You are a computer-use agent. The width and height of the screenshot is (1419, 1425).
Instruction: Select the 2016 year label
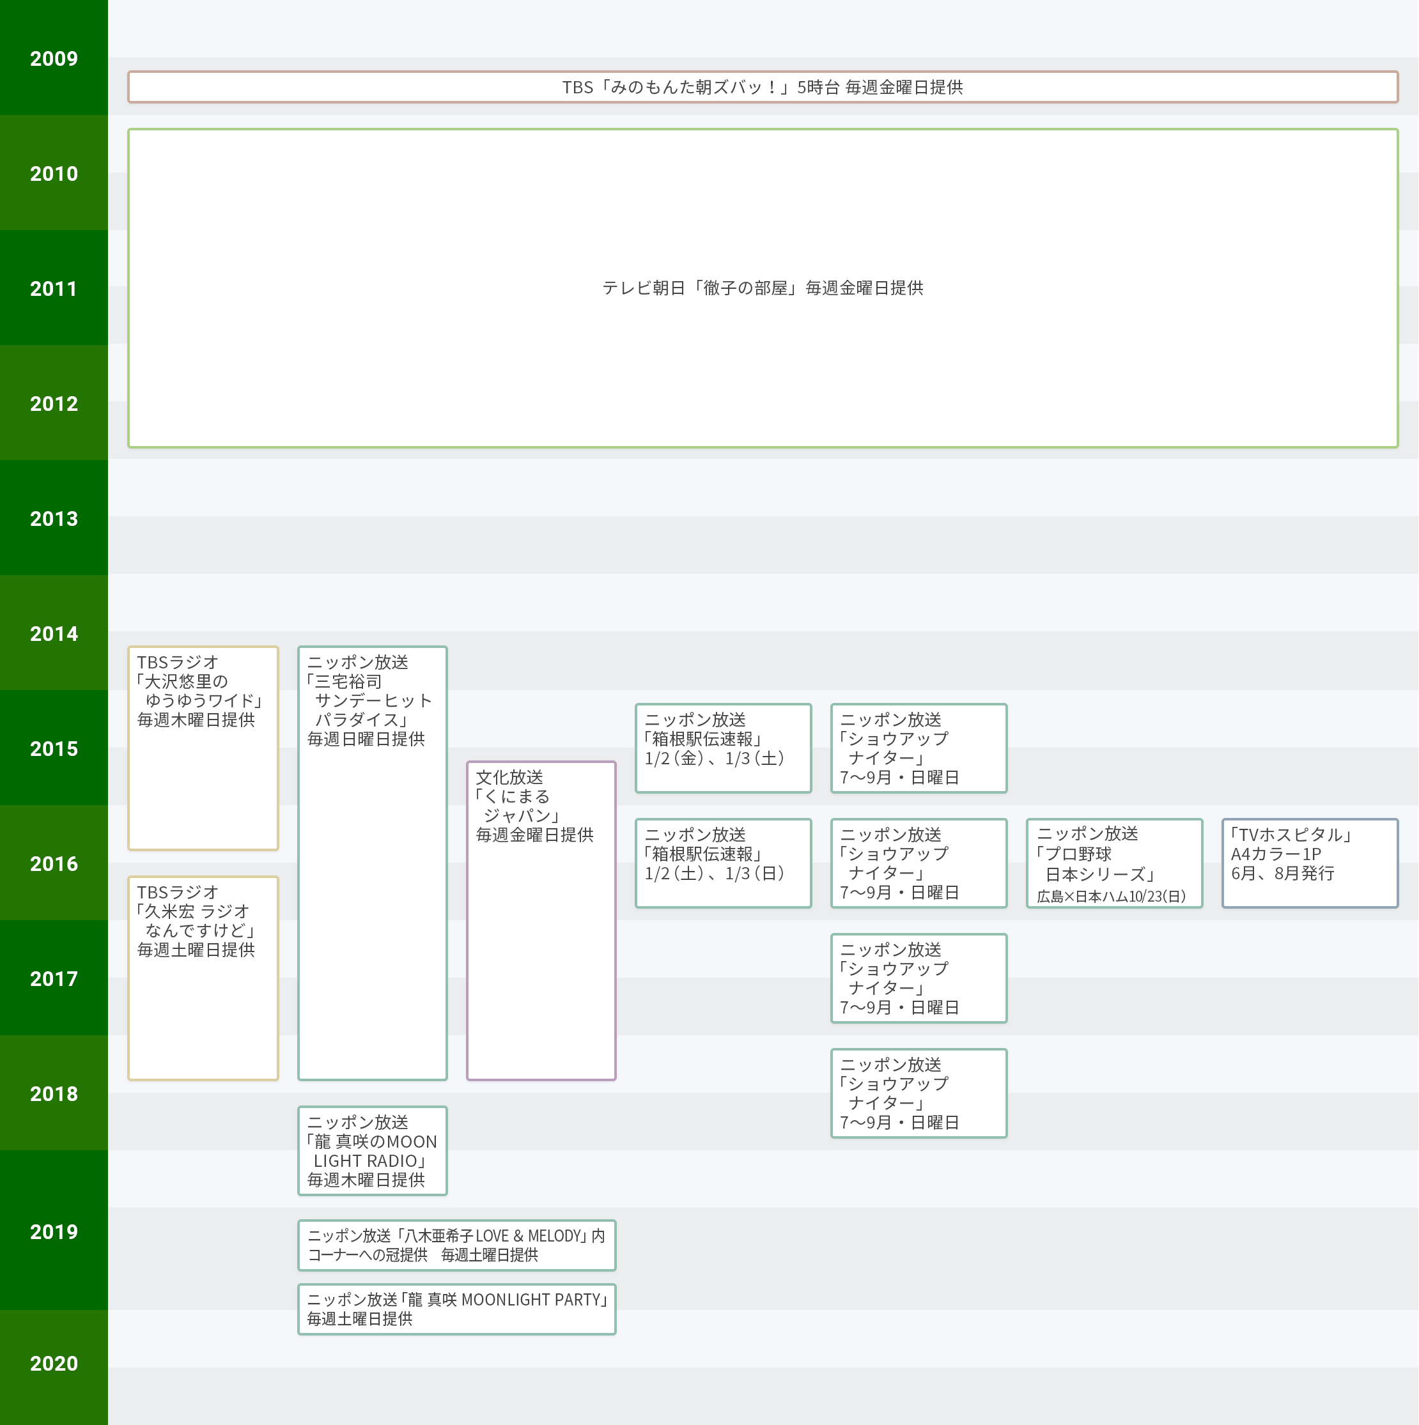click(54, 864)
